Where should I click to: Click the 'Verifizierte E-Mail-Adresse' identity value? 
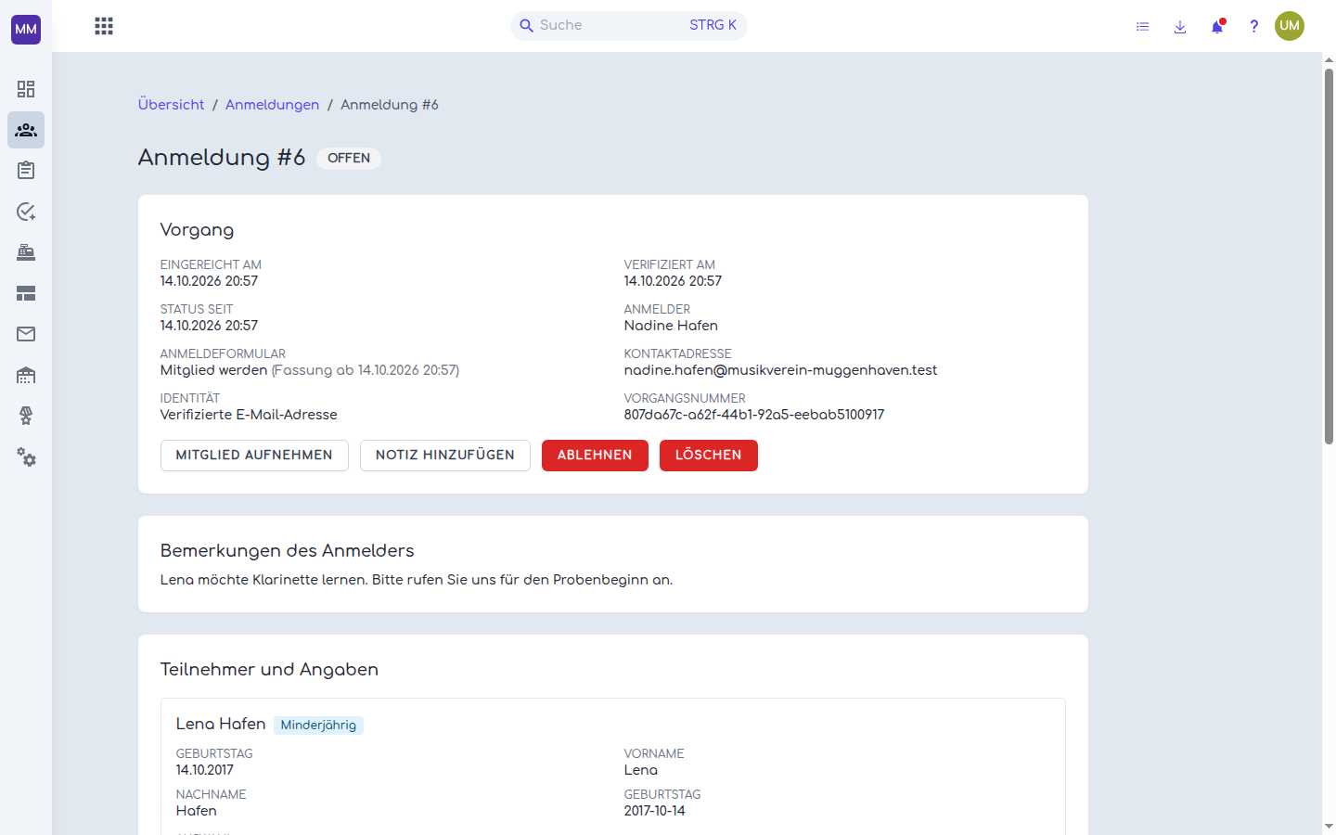tap(249, 415)
